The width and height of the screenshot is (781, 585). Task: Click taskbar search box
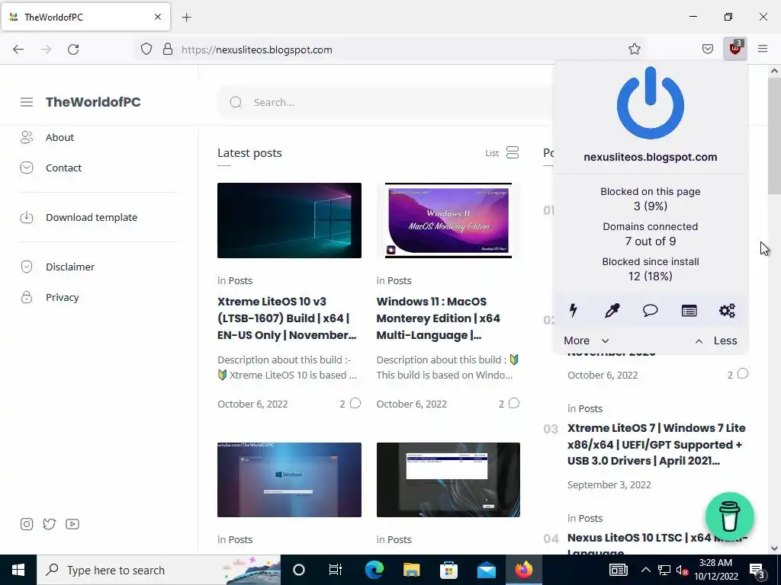coord(159,570)
